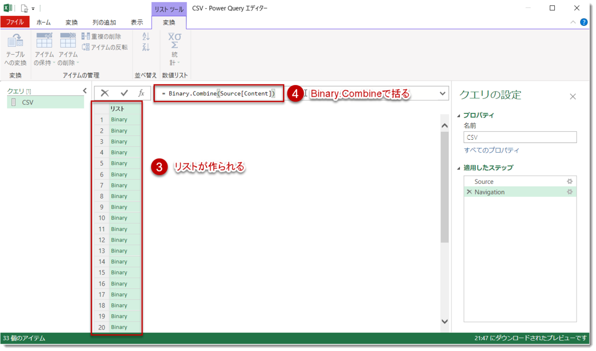Confirm the formula with the checkmark icon
596x351 pixels.
(124, 93)
